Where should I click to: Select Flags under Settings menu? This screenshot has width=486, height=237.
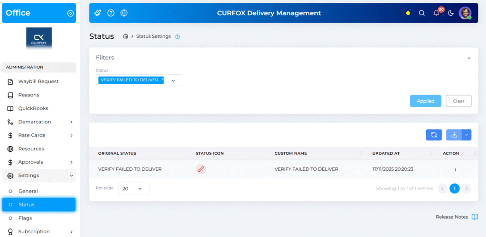[x=25, y=218]
